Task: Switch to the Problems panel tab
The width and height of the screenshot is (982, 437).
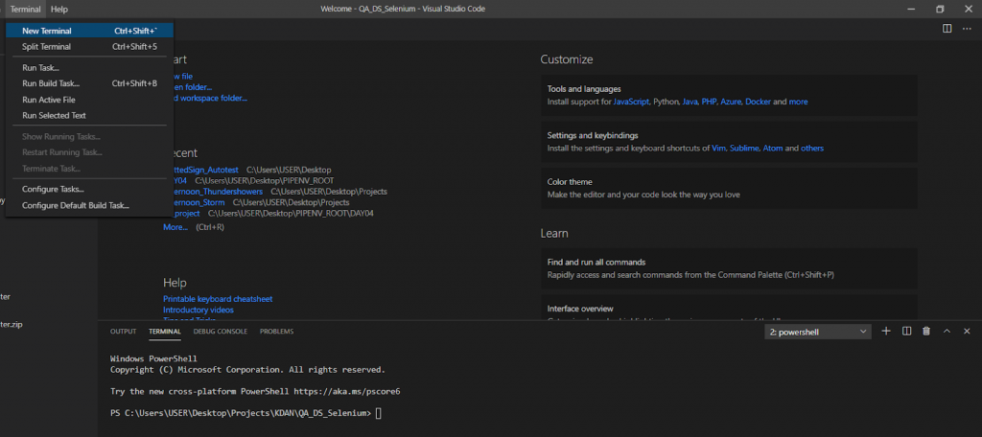Action: 276,332
